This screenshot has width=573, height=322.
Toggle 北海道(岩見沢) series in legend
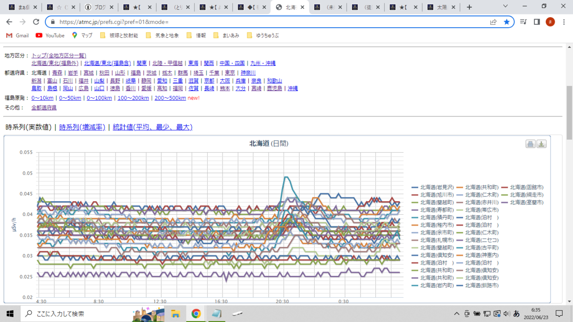click(x=433, y=187)
